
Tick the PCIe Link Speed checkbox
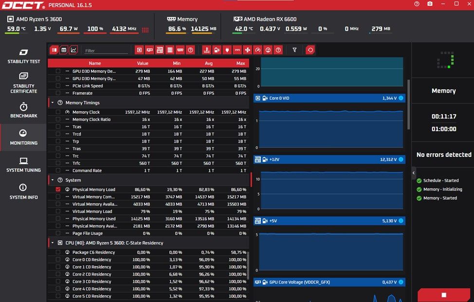point(58,86)
